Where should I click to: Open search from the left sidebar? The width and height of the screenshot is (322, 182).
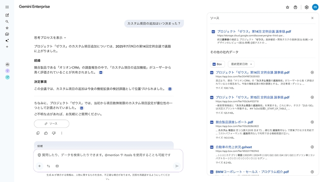[x=7, y=21]
